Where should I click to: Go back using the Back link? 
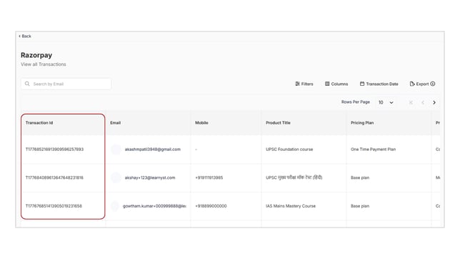coord(25,36)
